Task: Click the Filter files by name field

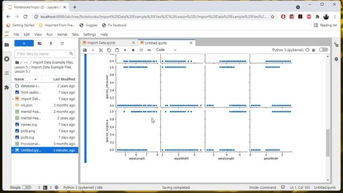Action: pos(44,54)
